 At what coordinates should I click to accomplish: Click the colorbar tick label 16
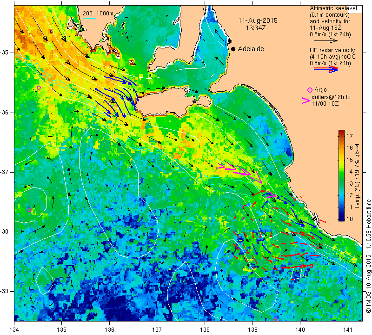(x=350, y=148)
